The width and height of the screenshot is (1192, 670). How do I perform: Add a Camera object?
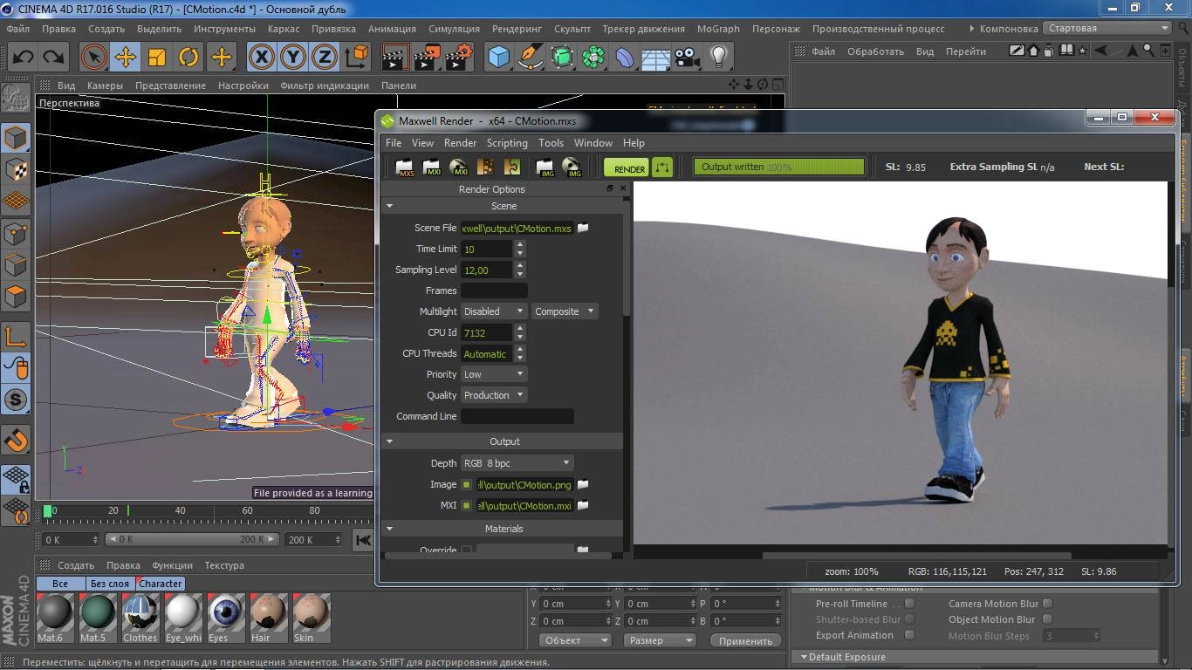pyautogui.click(x=688, y=58)
